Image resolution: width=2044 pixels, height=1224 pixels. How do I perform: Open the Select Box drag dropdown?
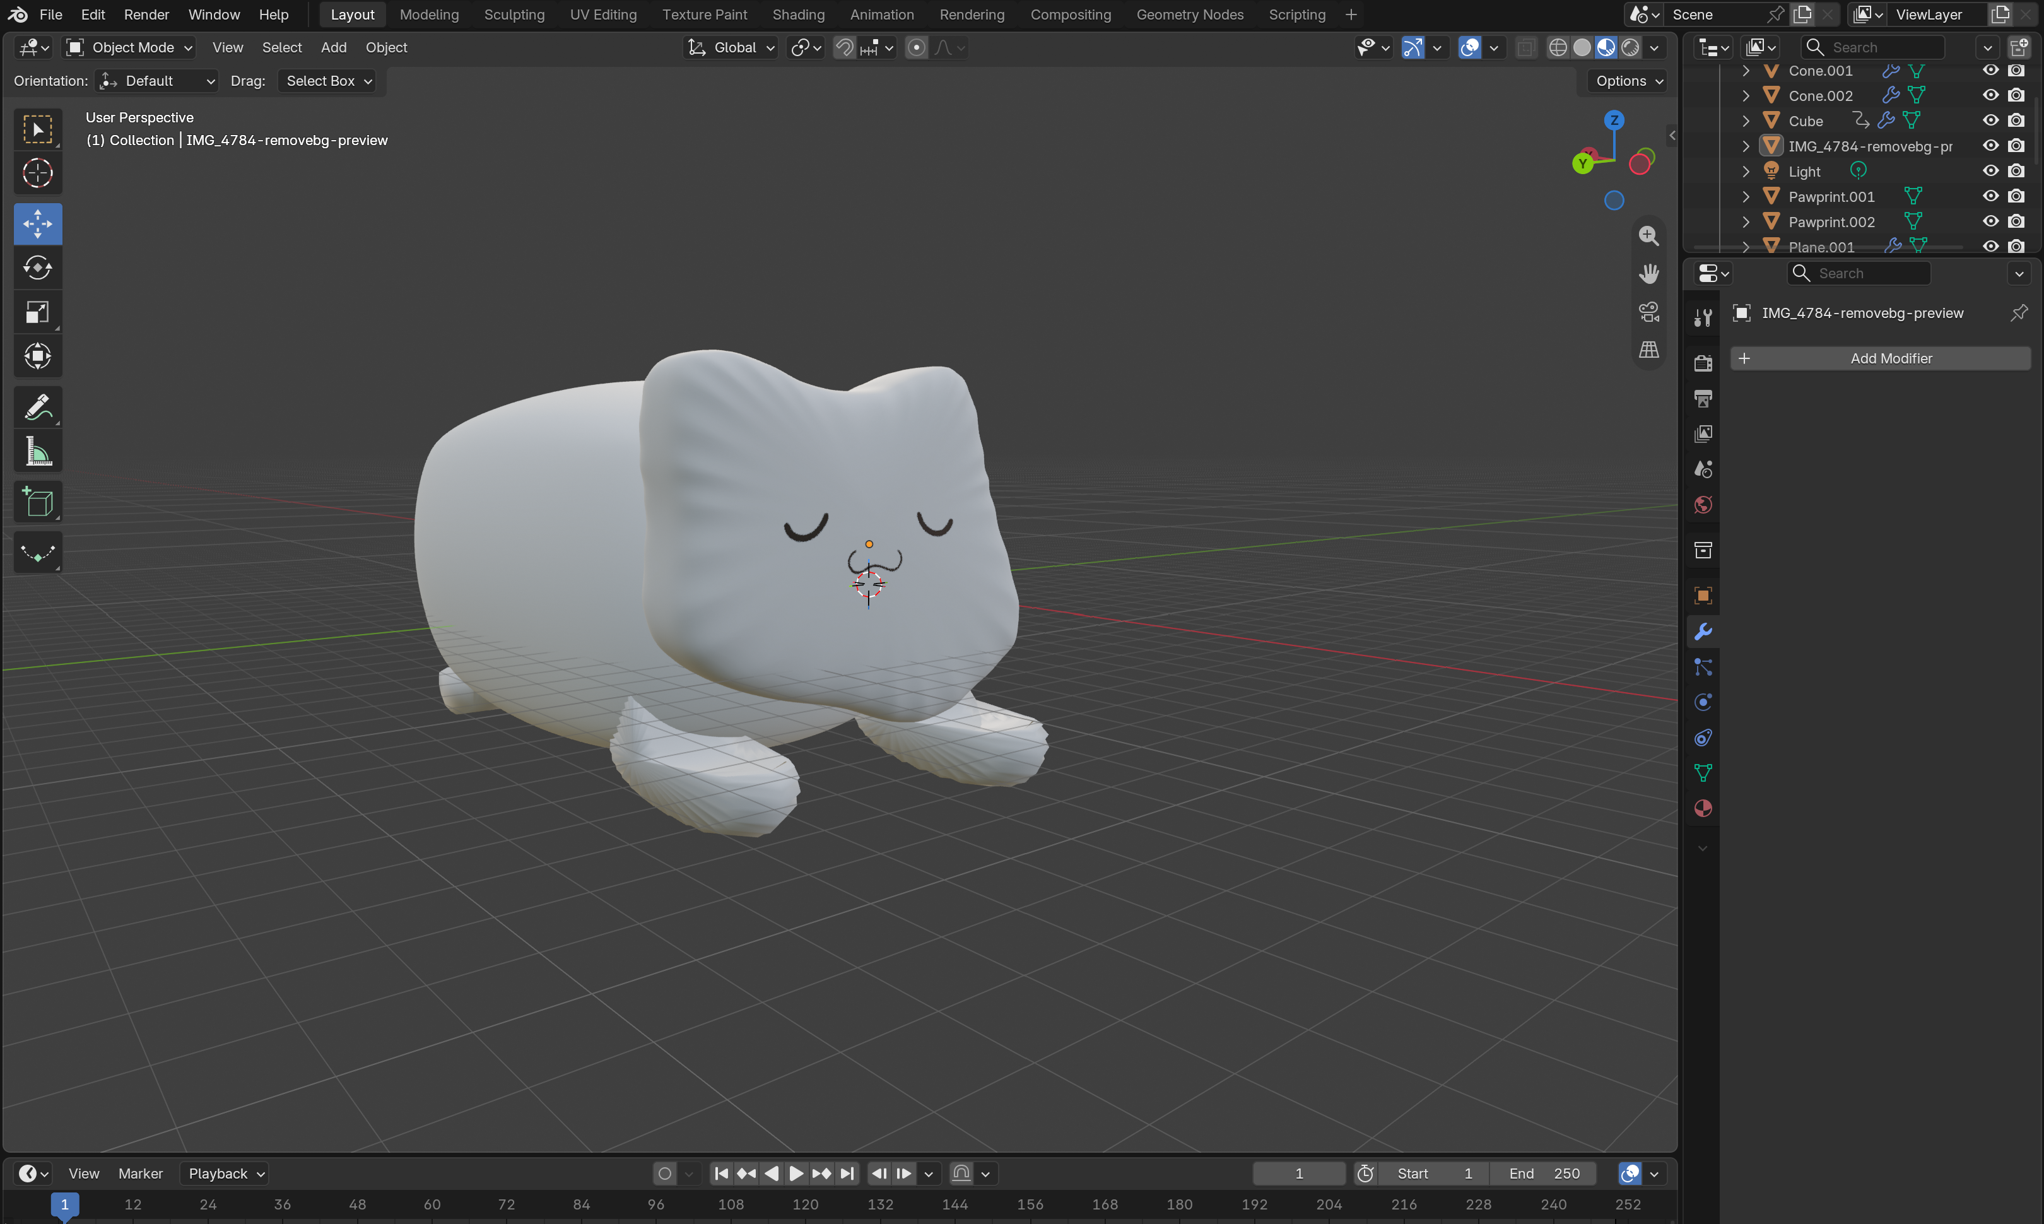327,81
